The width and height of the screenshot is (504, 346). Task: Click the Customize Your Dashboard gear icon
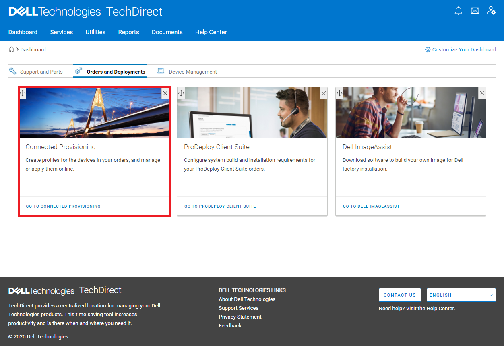pyautogui.click(x=428, y=50)
